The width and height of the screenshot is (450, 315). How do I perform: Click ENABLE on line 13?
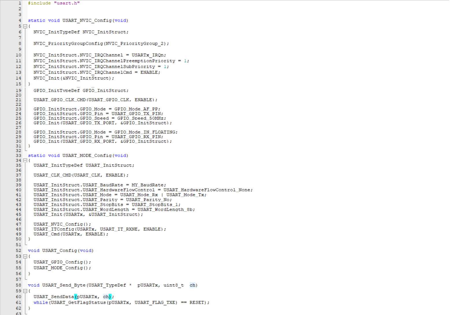149,72
